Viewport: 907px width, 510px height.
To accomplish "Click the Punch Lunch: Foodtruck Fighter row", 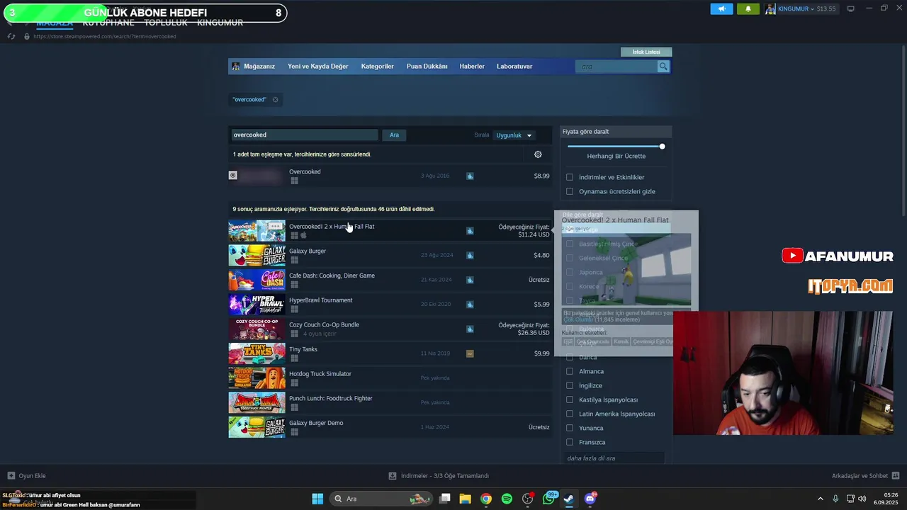I will [390, 403].
